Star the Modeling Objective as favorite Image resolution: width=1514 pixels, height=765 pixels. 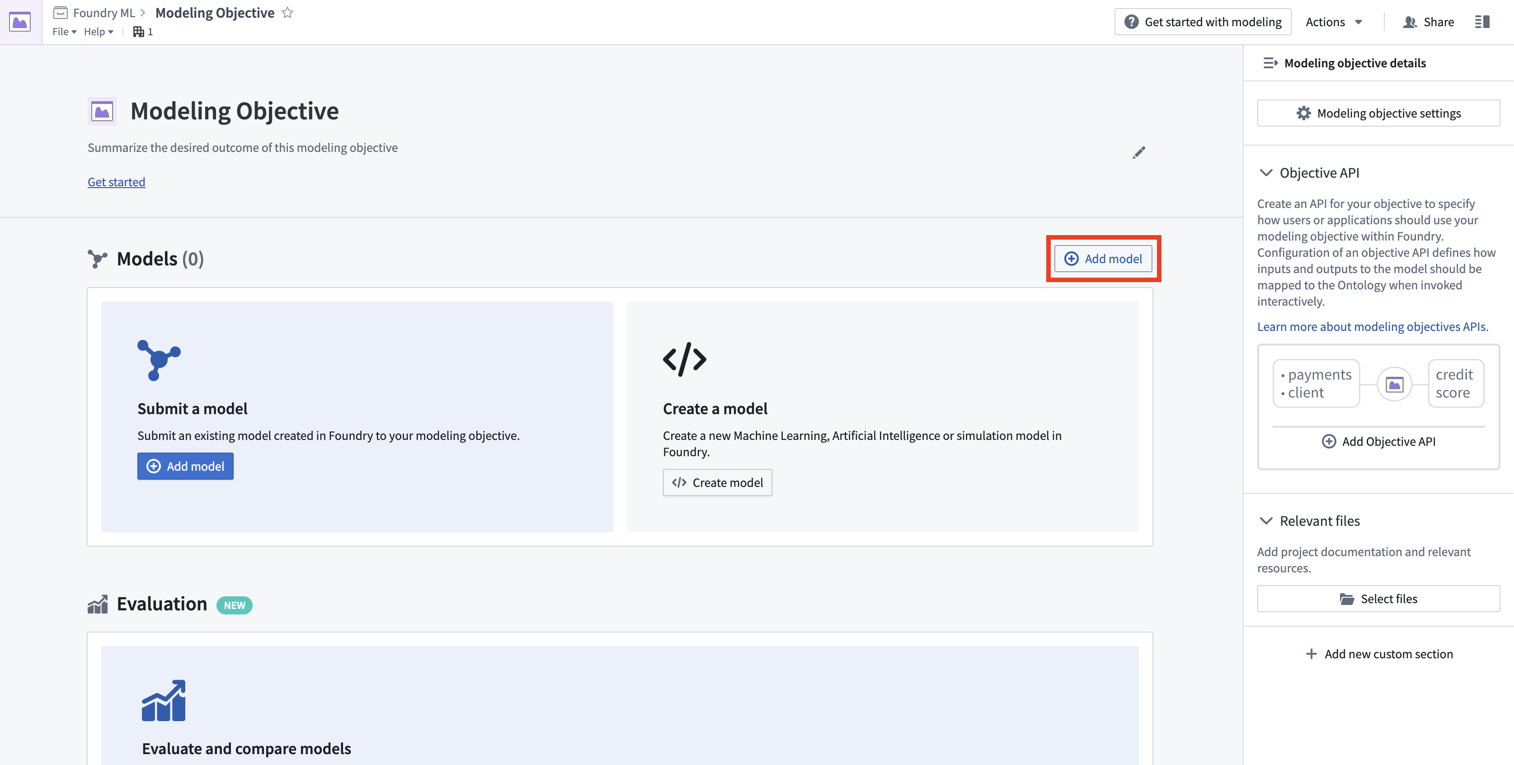point(287,12)
